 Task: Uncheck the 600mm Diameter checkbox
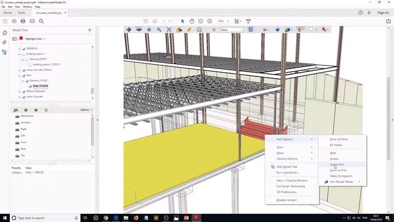[x=23, y=92]
